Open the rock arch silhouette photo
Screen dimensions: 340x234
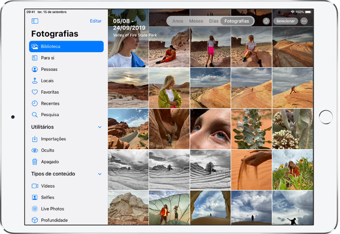[x=210, y=208]
